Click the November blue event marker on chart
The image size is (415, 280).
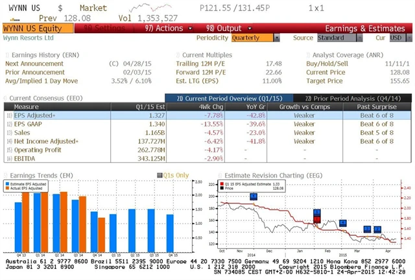254,196
